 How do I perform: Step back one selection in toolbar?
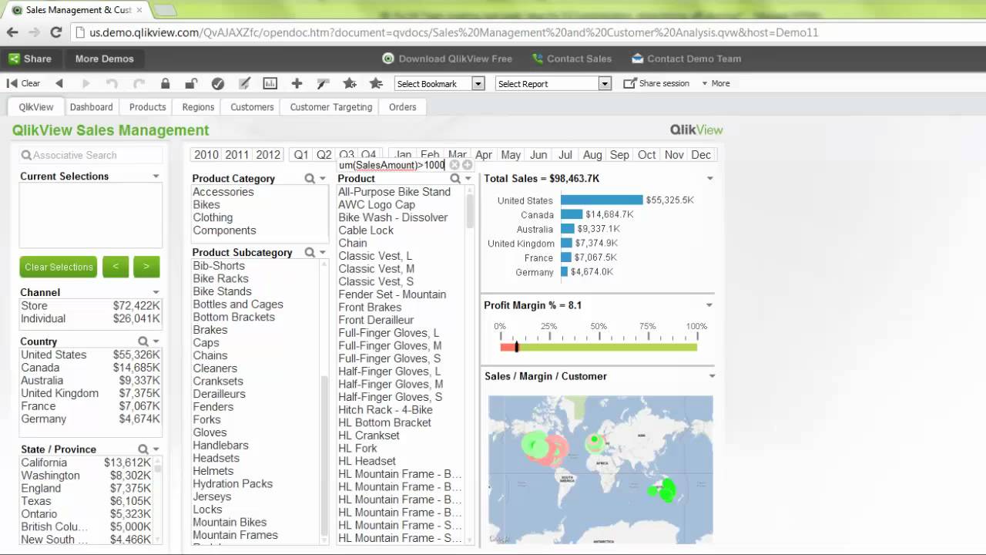tap(59, 83)
